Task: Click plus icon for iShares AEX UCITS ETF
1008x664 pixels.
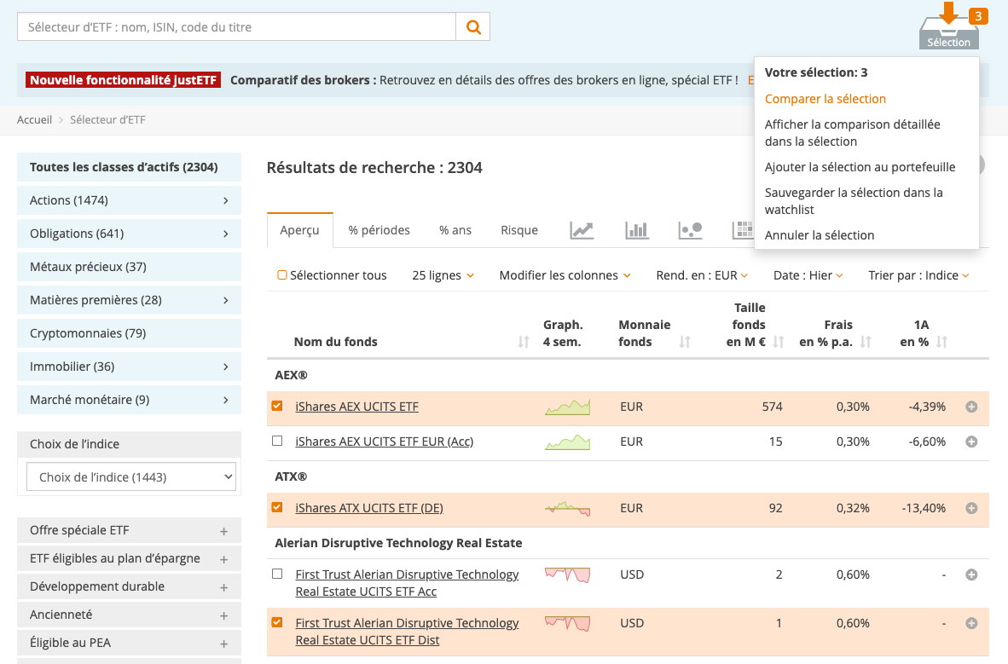Action: (x=970, y=407)
